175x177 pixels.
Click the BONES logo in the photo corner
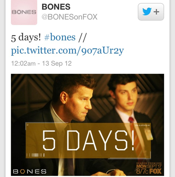[30, 171]
